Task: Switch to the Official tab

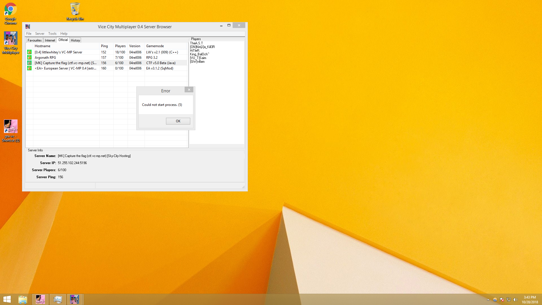Action: [x=63, y=40]
